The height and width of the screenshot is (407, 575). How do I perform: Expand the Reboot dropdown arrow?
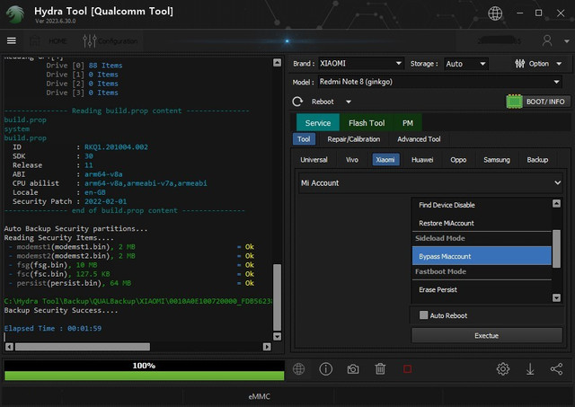click(349, 102)
